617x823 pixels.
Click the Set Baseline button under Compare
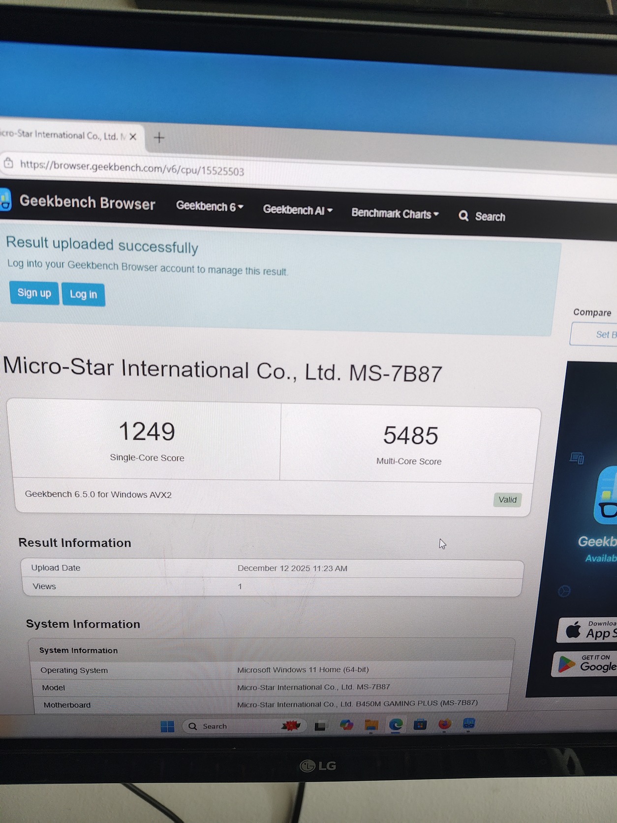coord(594,334)
